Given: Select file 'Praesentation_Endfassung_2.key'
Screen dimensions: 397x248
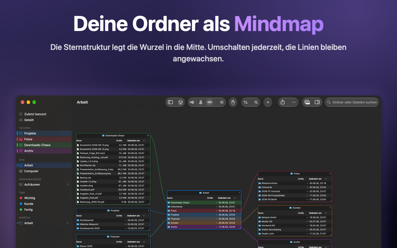Looking at the screenshot, I should pyautogui.click(x=113, y=169).
